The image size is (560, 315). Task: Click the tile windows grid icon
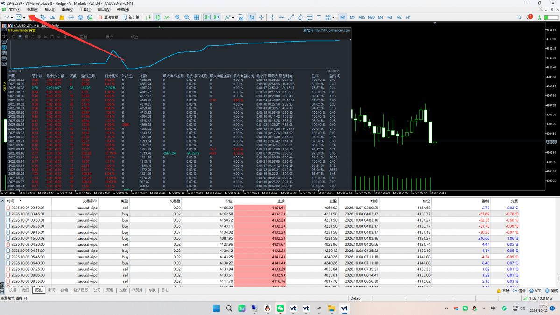(x=197, y=17)
